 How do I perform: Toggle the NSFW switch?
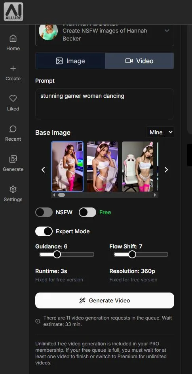44,212
